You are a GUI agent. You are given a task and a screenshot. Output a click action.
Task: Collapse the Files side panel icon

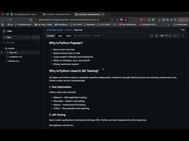4,31
